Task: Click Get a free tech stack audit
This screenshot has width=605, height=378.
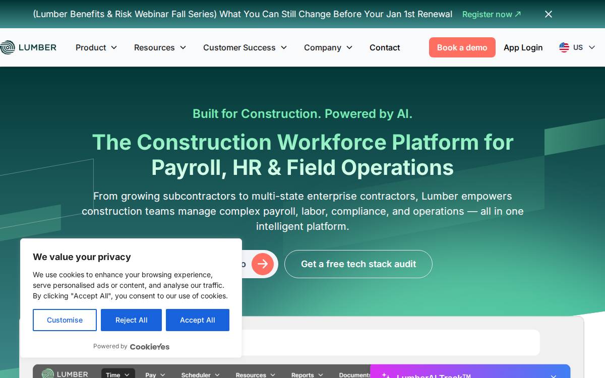Action: click(358, 264)
